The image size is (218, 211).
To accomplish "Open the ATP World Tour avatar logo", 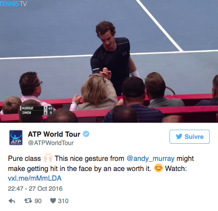I will pyautogui.click(x=16, y=138).
